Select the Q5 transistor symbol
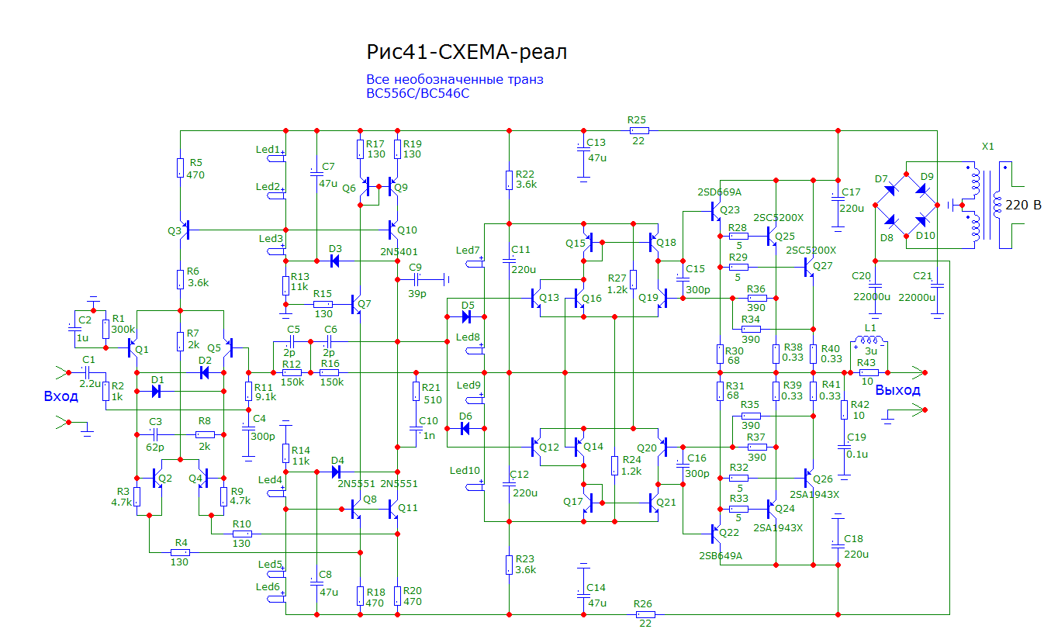The width and height of the screenshot is (1044, 629). coord(228,348)
